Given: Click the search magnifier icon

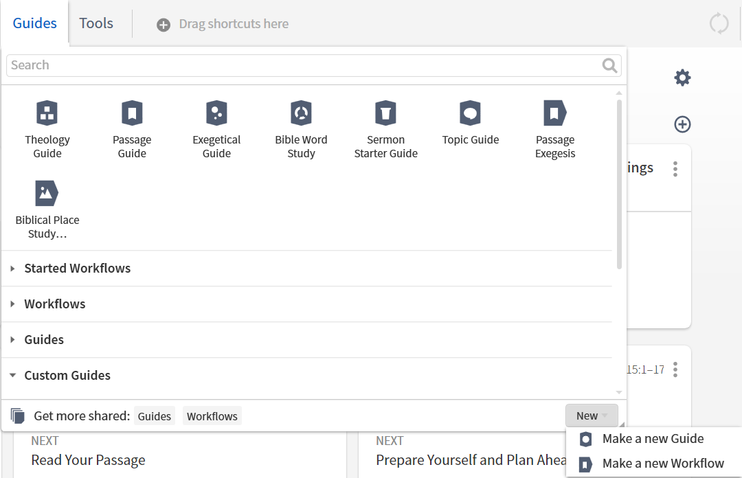Looking at the screenshot, I should [x=609, y=65].
